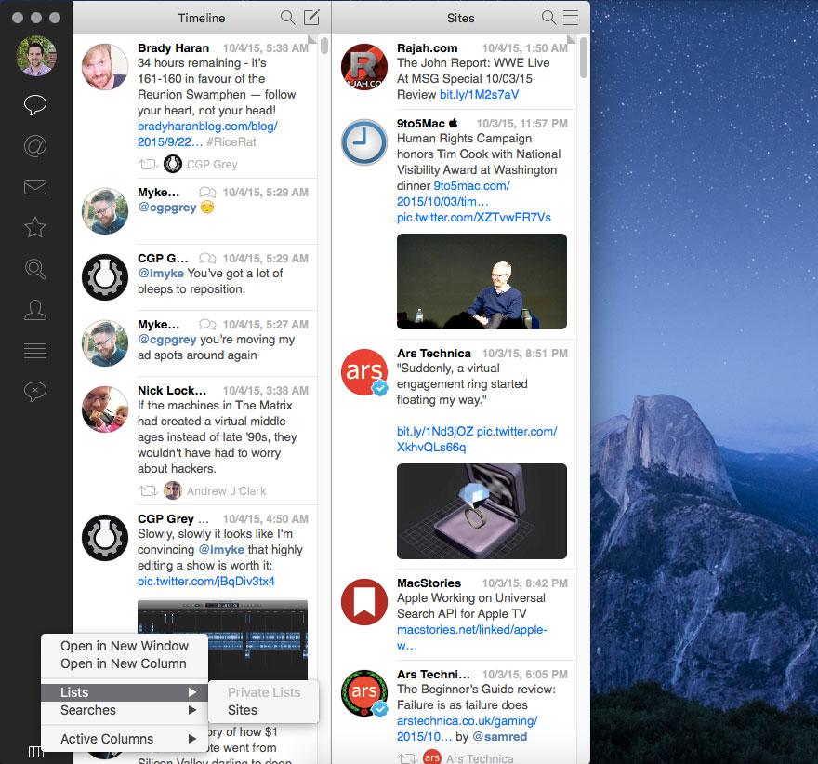The image size is (818, 764).
Task: Click the Timeline column title
Action: point(202,19)
